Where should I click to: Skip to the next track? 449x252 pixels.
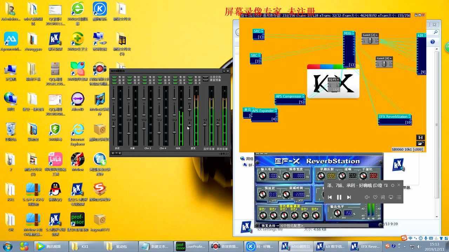click(x=349, y=197)
